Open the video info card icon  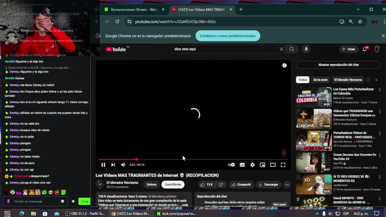coord(284,65)
